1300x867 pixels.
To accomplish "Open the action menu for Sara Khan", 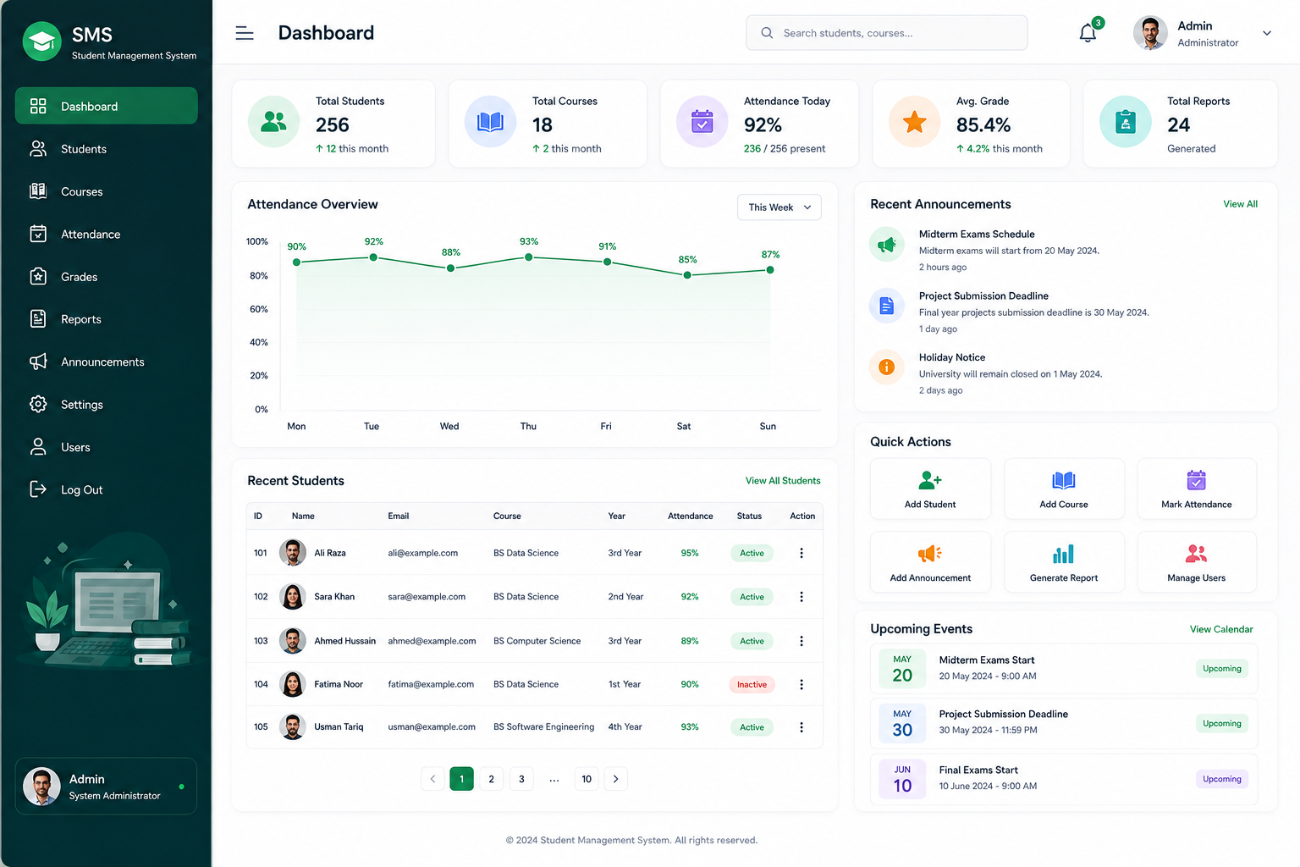I will coord(801,597).
